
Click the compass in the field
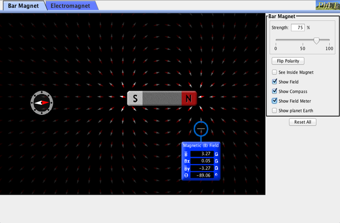(41, 102)
